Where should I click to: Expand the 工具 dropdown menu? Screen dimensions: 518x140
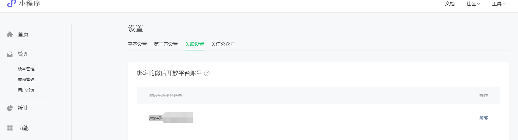coord(499,4)
